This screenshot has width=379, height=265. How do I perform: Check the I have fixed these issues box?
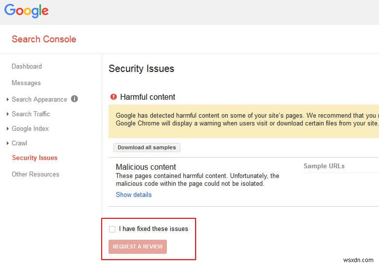[112, 229]
